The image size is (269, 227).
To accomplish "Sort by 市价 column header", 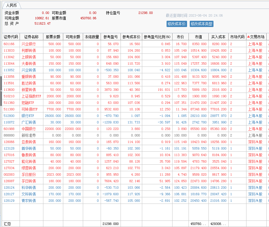I will (181, 37).
